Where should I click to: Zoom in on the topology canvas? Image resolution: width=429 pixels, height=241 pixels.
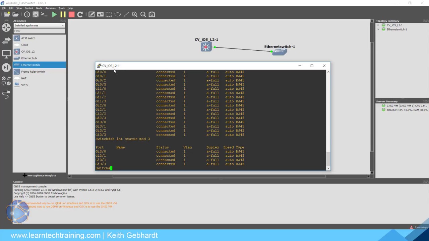134,14
